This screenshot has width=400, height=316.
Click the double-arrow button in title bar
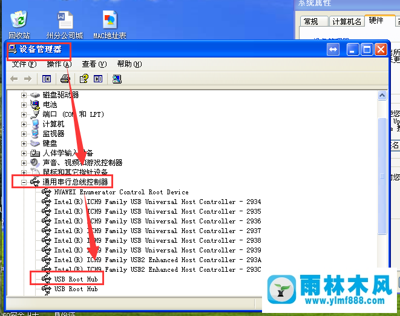pyautogui.click(x=333, y=50)
